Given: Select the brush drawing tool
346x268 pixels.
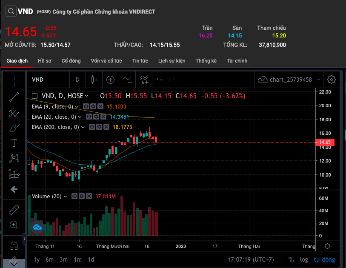Looking at the screenshot, I should tap(14, 128).
